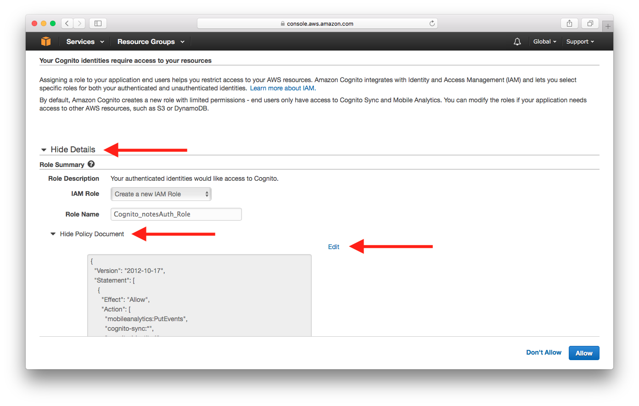Open the notifications bell icon
The image size is (639, 406).
tap(517, 42)
